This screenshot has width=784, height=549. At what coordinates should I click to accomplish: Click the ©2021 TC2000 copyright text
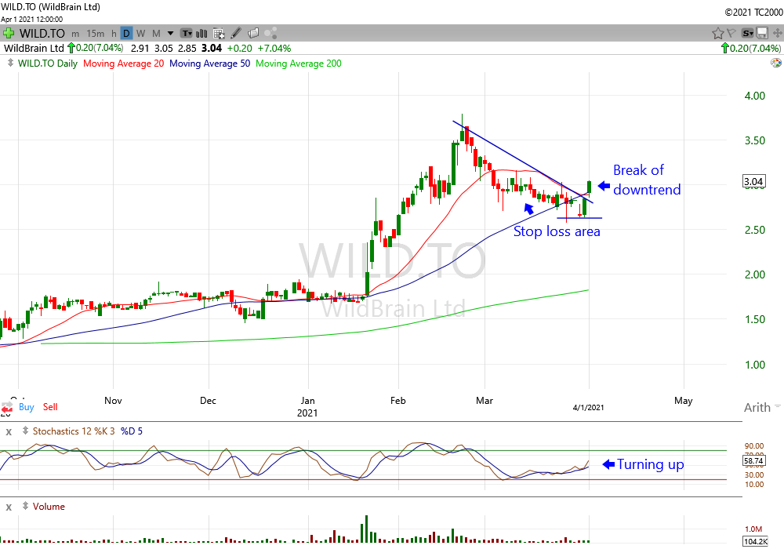point(753,13)
